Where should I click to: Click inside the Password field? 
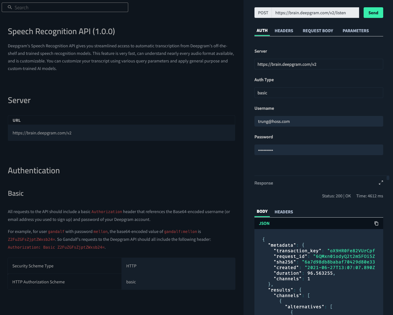tap(319, 150)
